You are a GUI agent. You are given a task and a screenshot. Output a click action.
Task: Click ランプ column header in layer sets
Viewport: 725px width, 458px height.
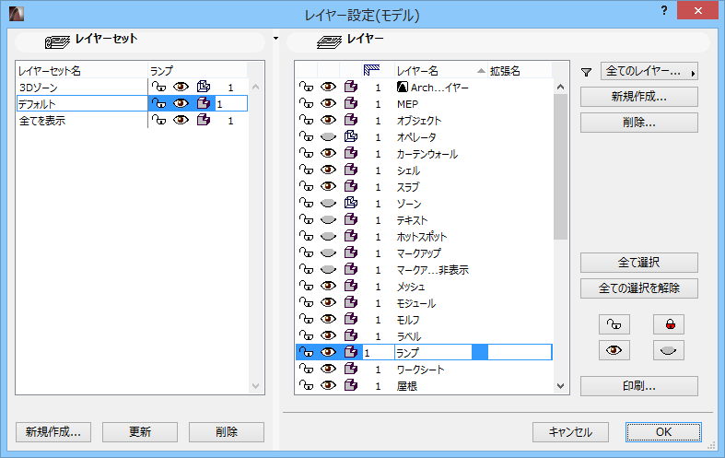197,70
